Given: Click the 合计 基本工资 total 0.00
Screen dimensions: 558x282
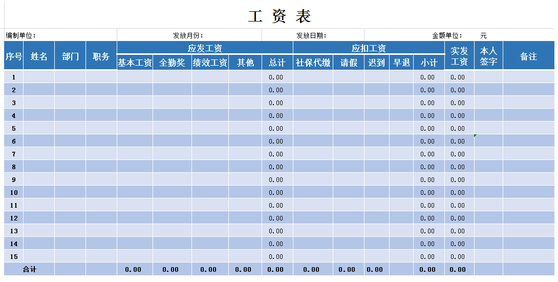Looking at the screenshot, I should tap(135, 270).
